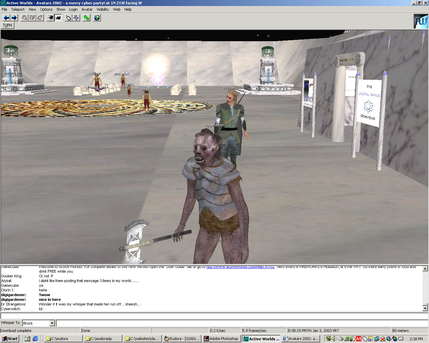This screenshot has width=429, height=343.
Task: Click the blue forward arrow icon
Action: [x=14, y=18]
